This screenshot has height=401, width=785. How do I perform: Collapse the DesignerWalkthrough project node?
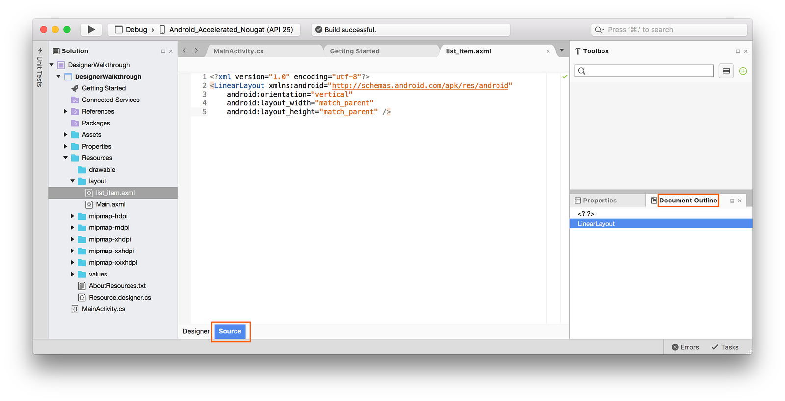click(58, 76)
